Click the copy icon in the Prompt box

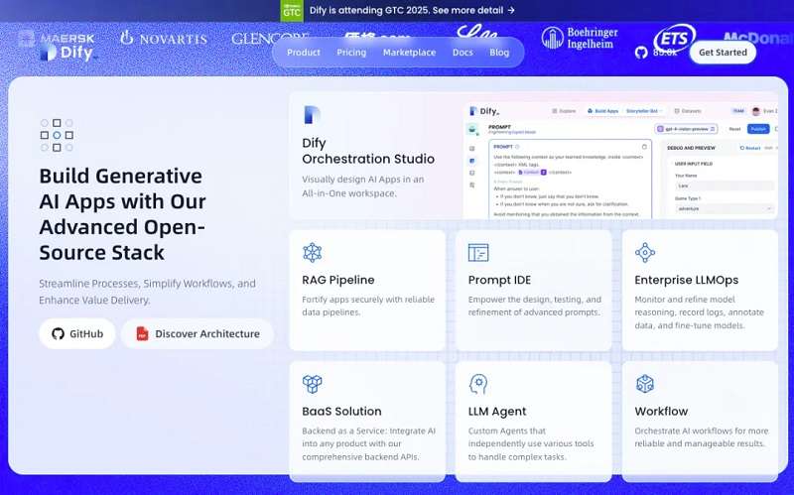click(x=644, y=147)
